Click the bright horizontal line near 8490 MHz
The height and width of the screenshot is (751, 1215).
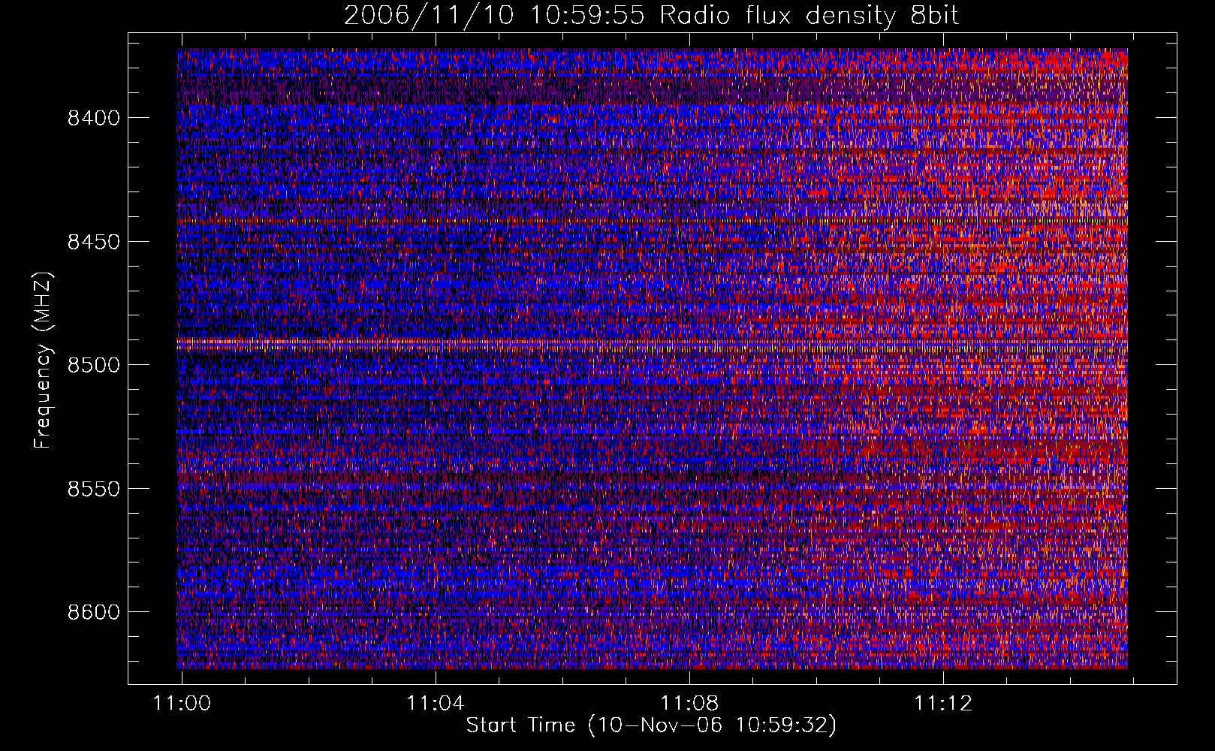click(652, 342)
